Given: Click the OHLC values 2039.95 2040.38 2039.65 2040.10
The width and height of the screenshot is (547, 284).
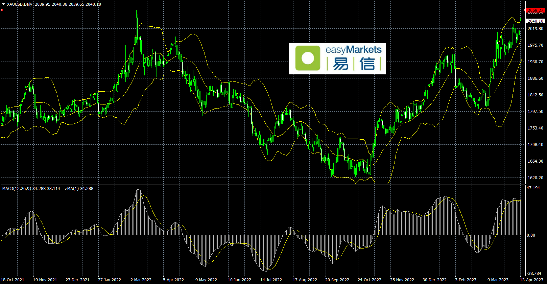Looking at the screenshot, I should [x=68, y=4].
